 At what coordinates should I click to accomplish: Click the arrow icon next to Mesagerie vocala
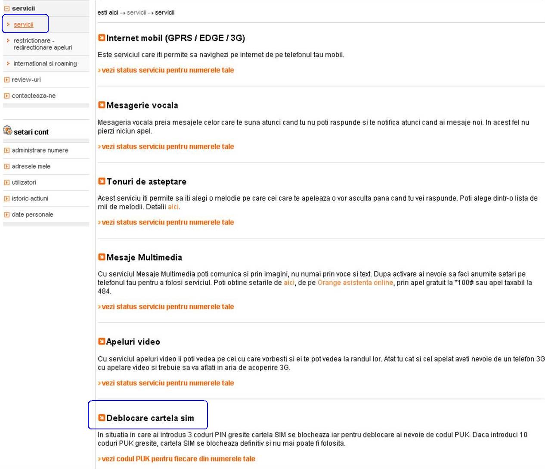pyautogui.click(x=102, y=105)
